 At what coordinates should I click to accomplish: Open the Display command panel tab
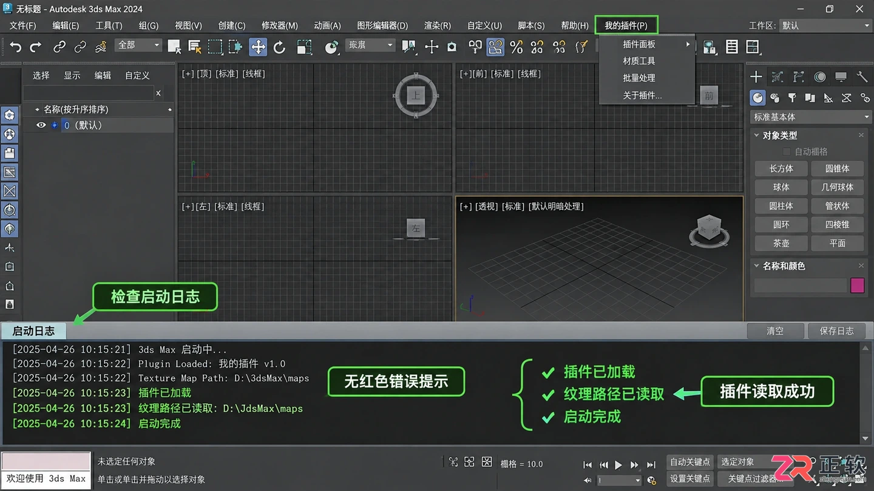click(x=841, y=77)
